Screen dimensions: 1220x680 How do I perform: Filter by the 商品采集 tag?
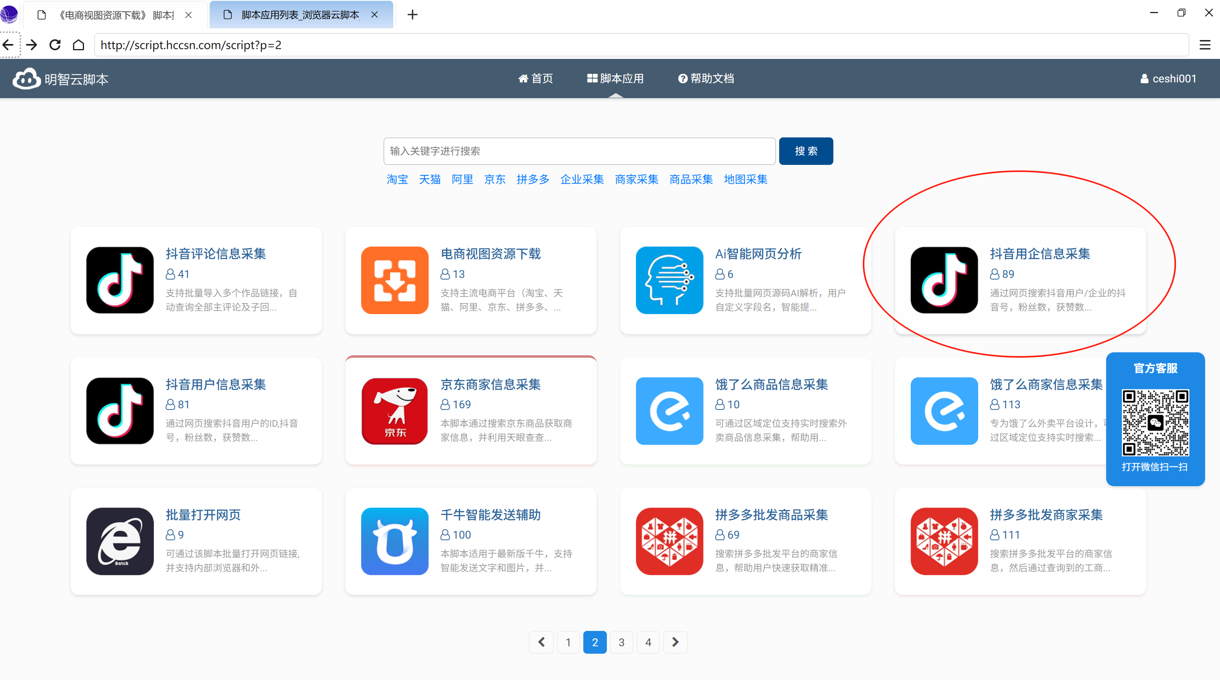(x=691, y=179)
